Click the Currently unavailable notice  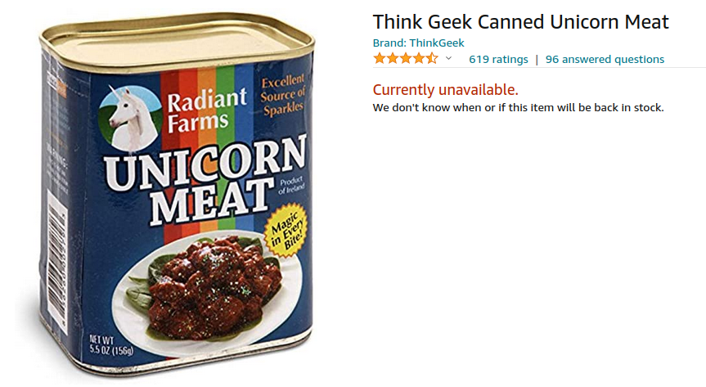(x=445, y=90)
